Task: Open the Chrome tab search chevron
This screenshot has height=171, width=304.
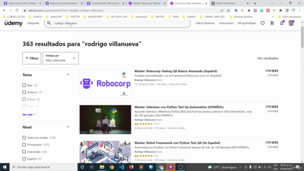Action: (272, 3)
